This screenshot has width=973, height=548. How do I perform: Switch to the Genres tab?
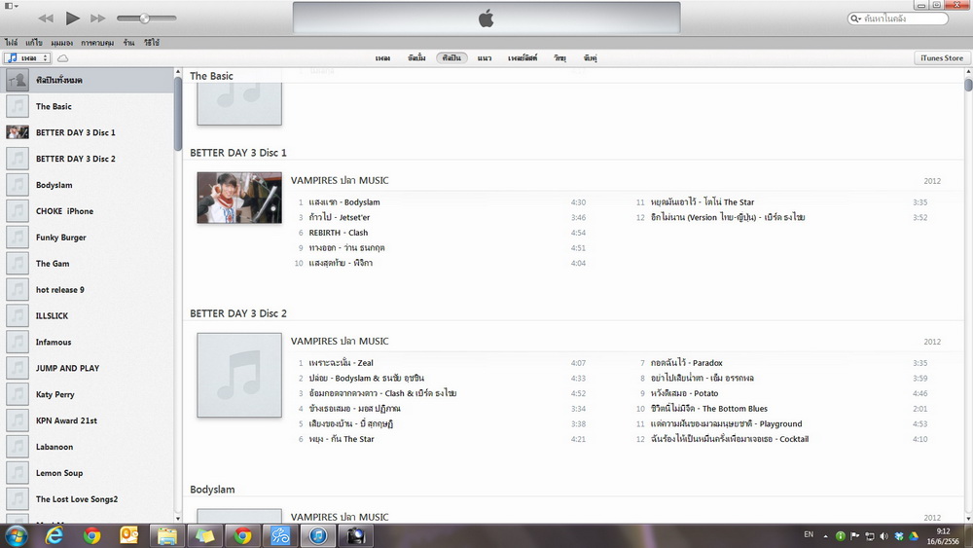[484, 57]
